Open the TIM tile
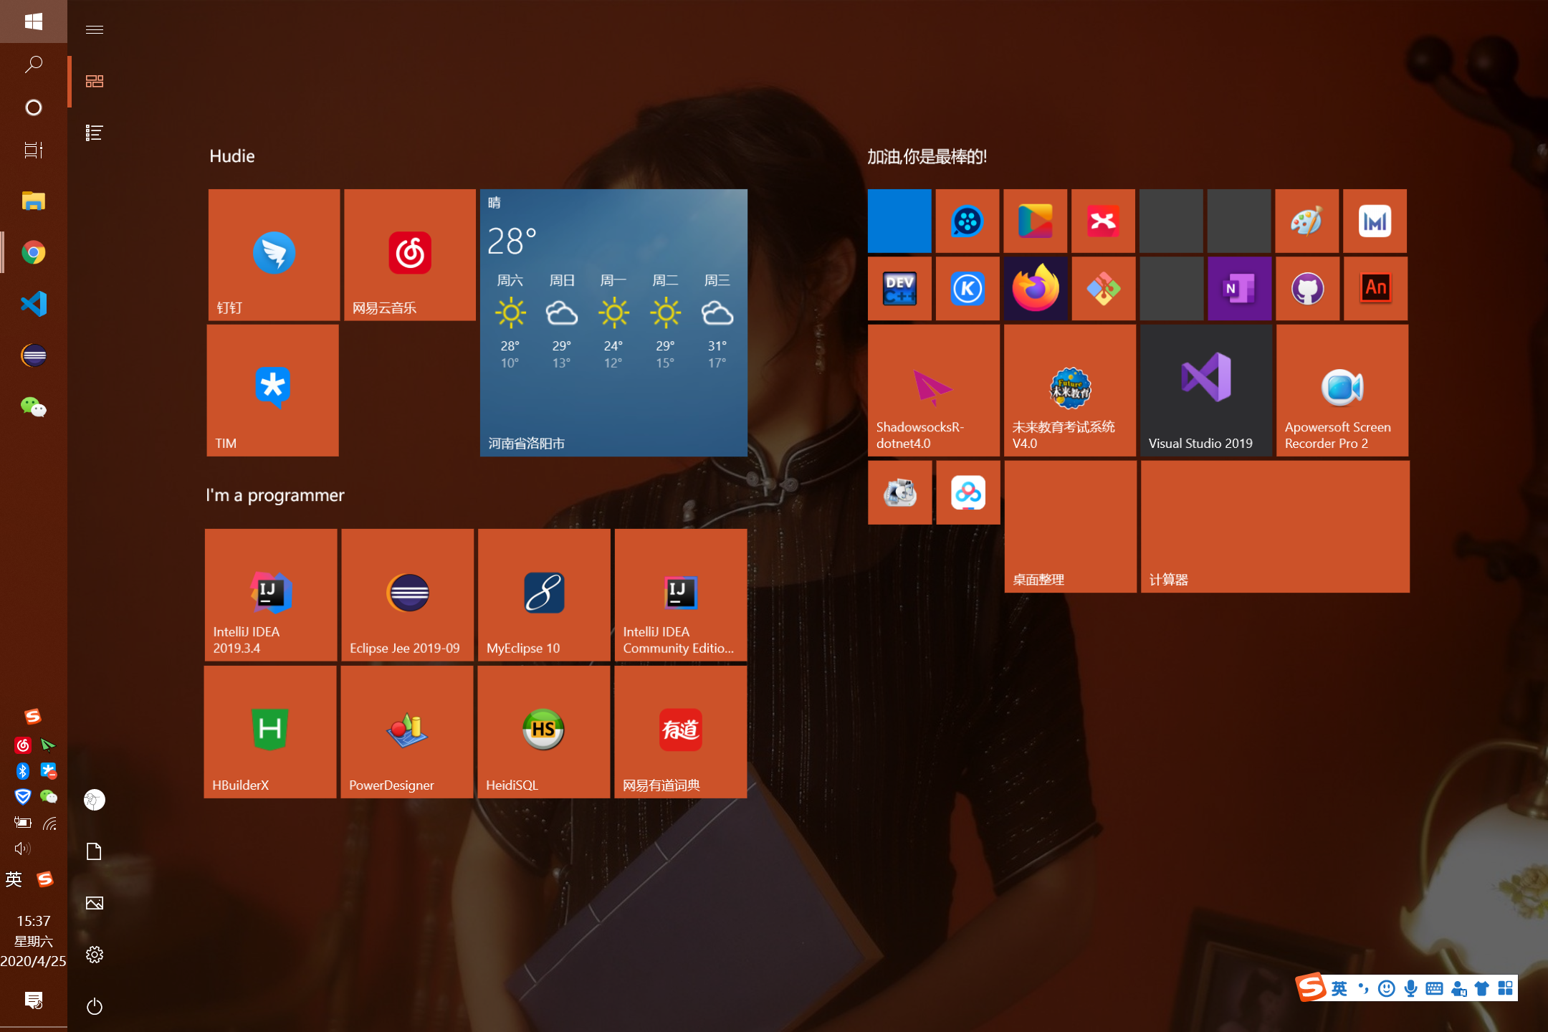Image resolution: width=1548 pixels, height=1032 pixels. 273,391
